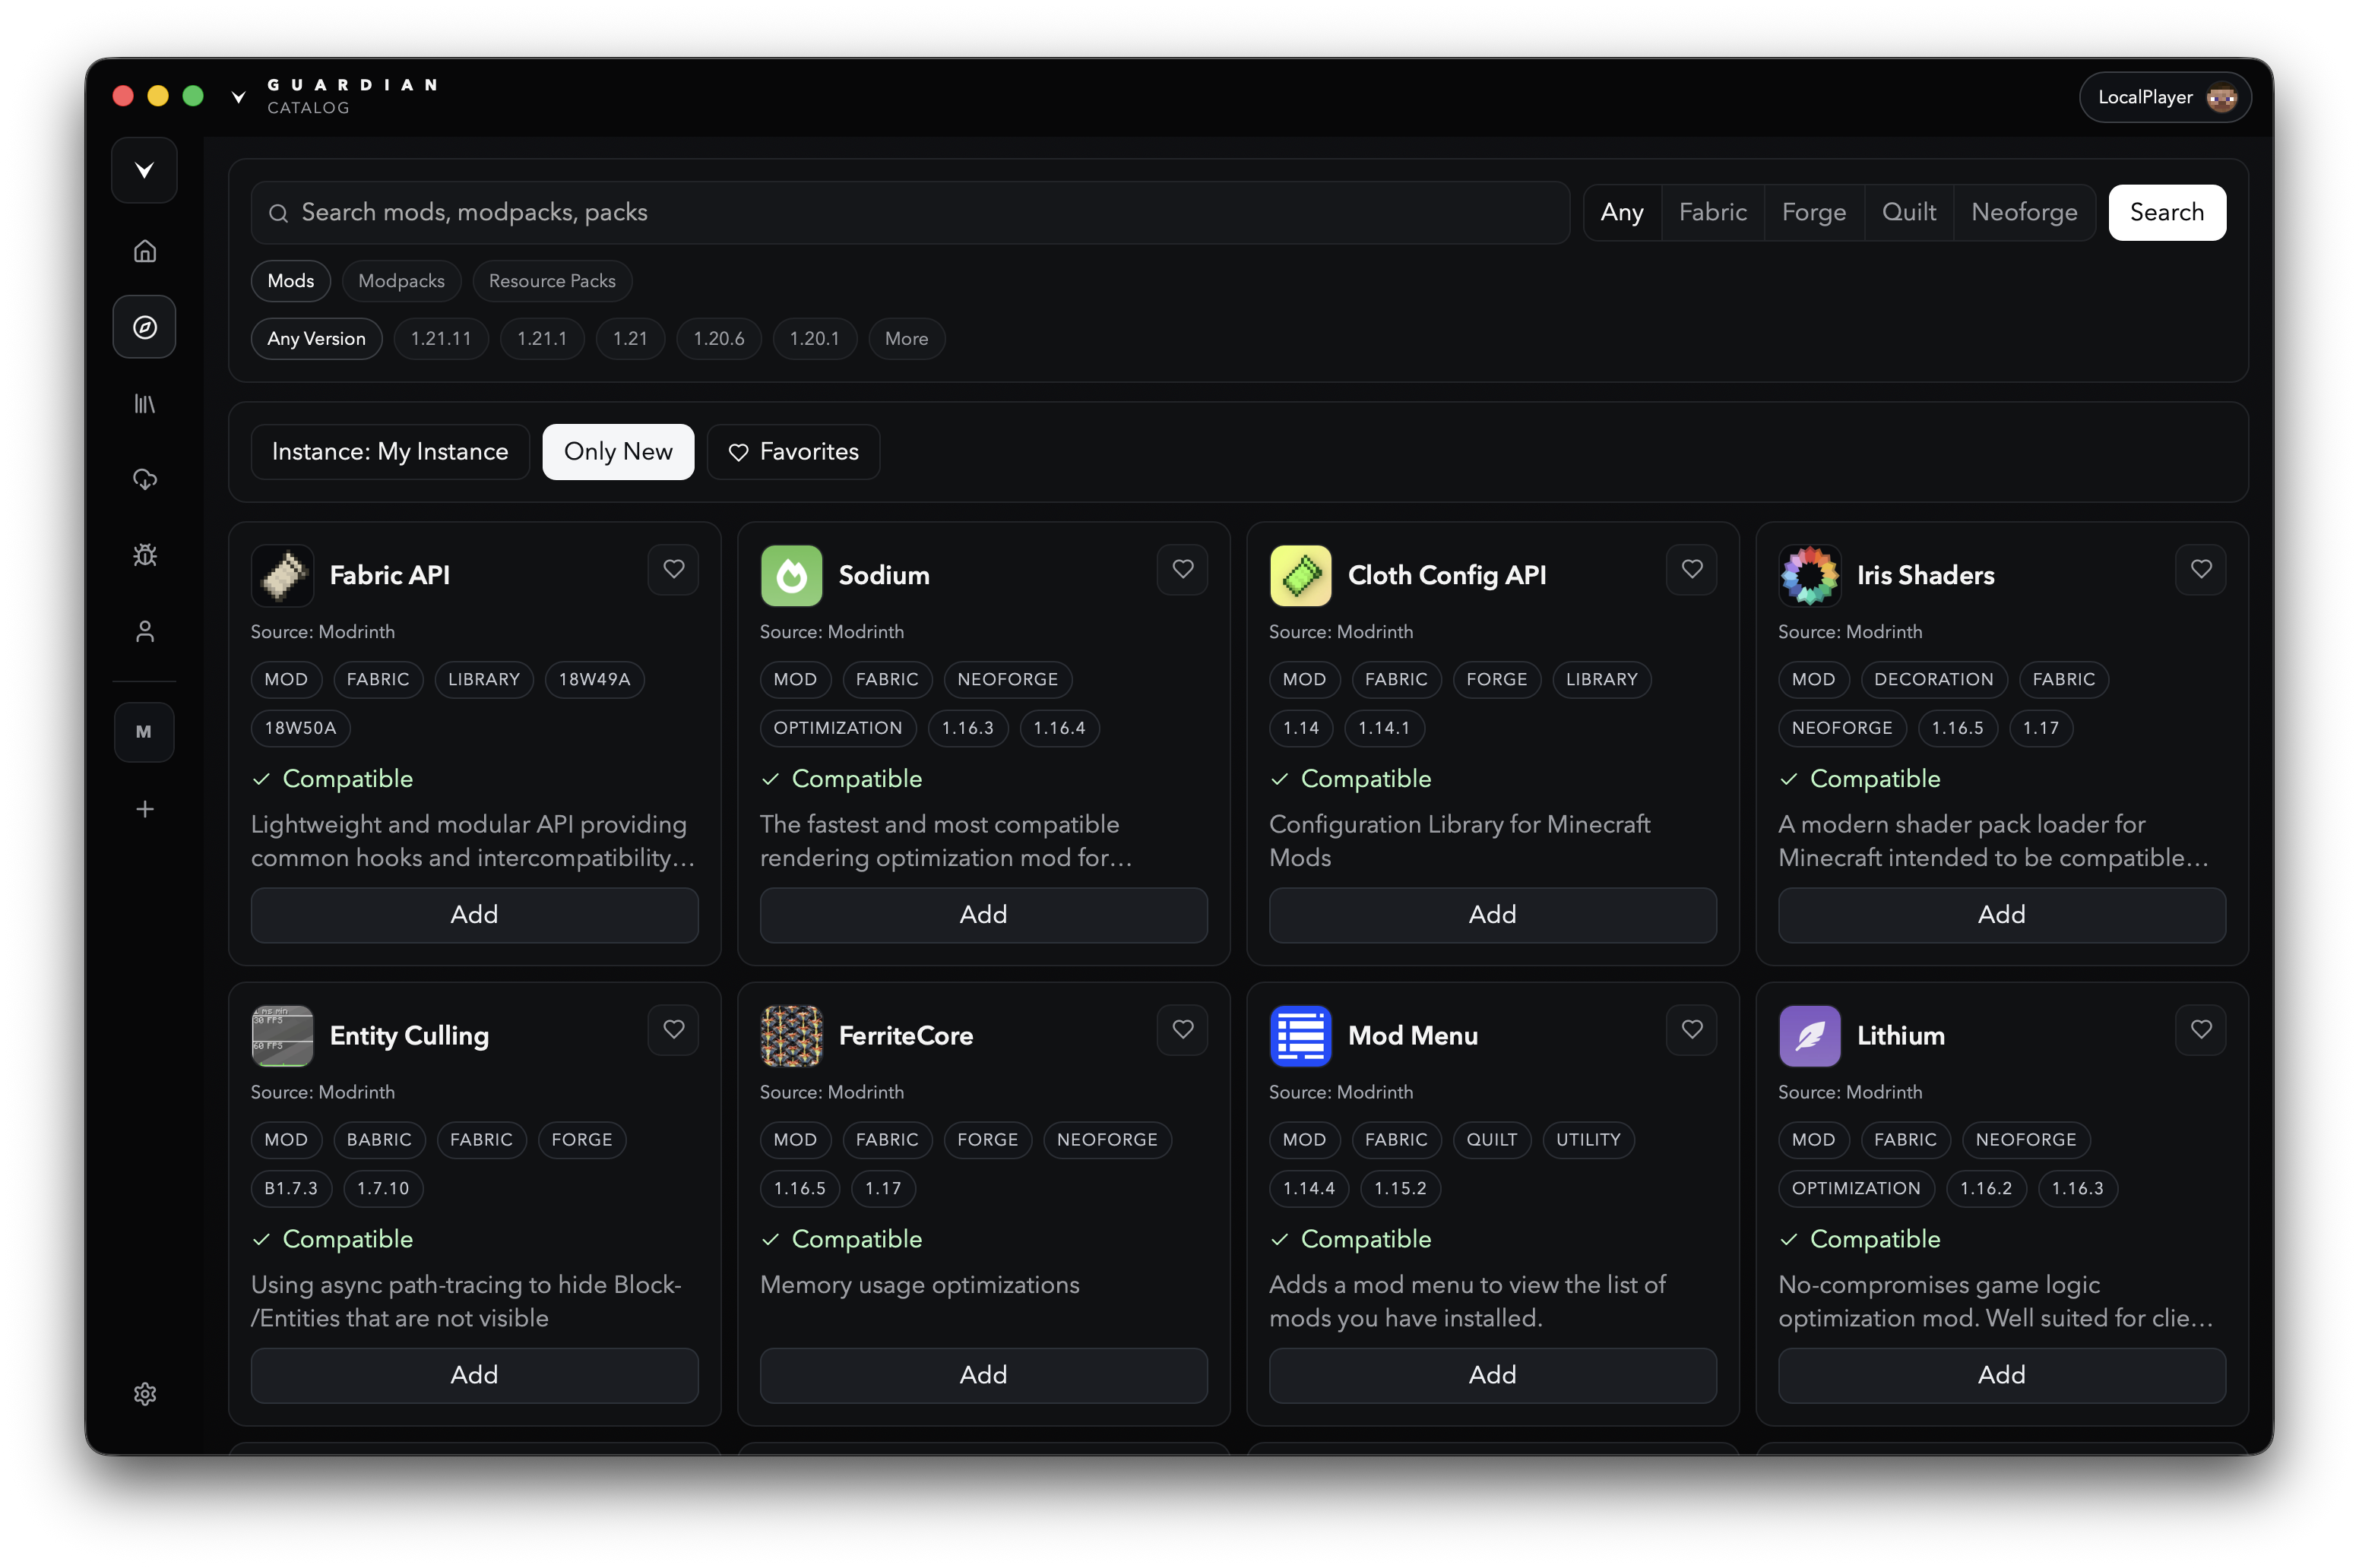Favorite Entity Culling with its heart
Viewport: 2359px width, 1568px height.
coord(673,1030)
